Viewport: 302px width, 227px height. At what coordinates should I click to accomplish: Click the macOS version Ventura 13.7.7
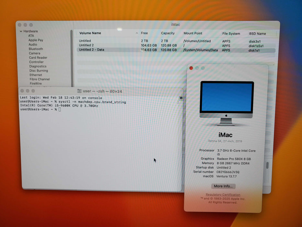(x=227, y=176)
